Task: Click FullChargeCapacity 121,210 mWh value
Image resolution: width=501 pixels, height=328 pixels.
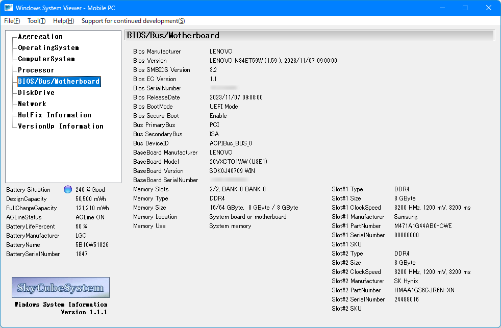Action: coord(92,208)
